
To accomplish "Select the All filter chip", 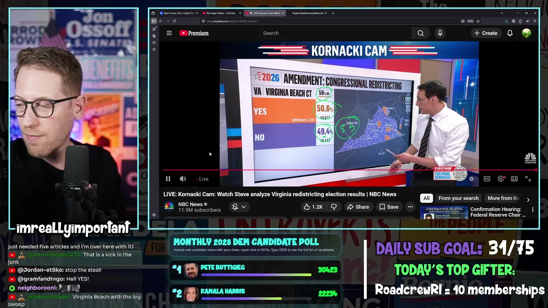I will coord(426,198).
